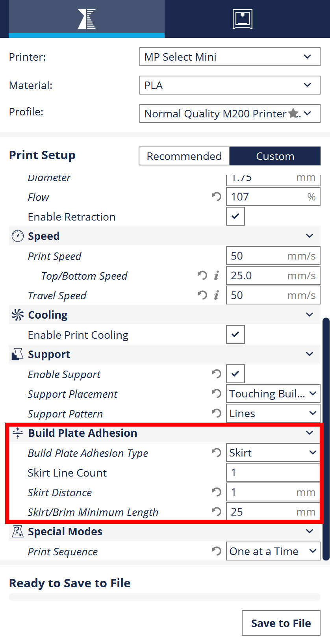Click info icon beside Top/Bottom Speed
The image size is (330, 642).
(x=216, y=276)
